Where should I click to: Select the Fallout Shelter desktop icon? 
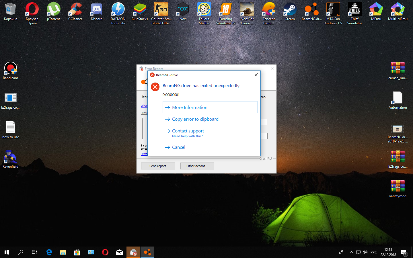coord(204,13)
